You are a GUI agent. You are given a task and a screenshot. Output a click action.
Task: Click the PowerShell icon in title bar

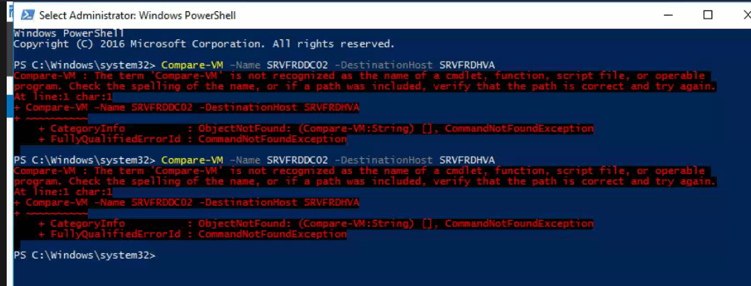[x=28, y=15]
